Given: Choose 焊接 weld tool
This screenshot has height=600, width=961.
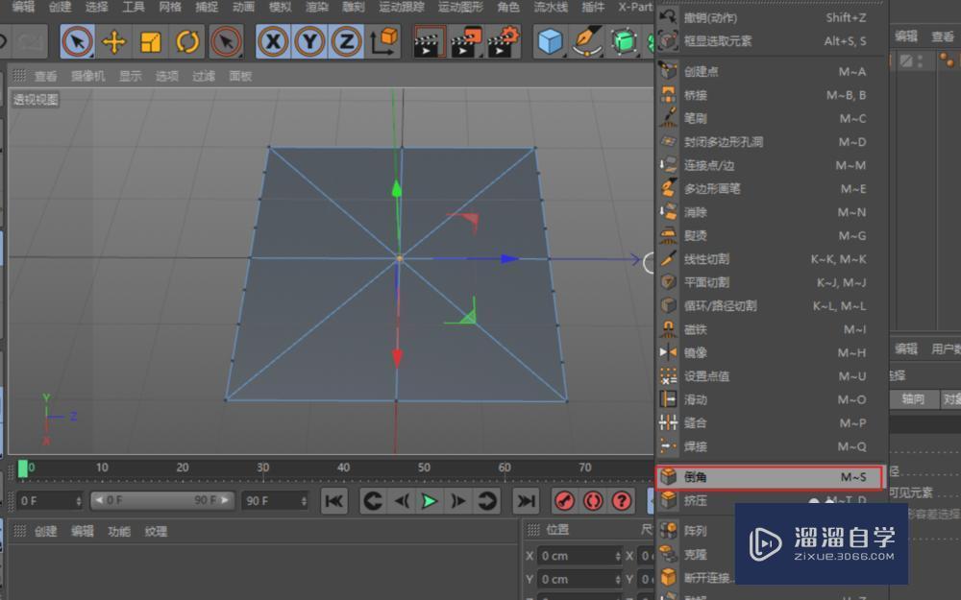Looking at the screenshot, I should pos(771,446).
